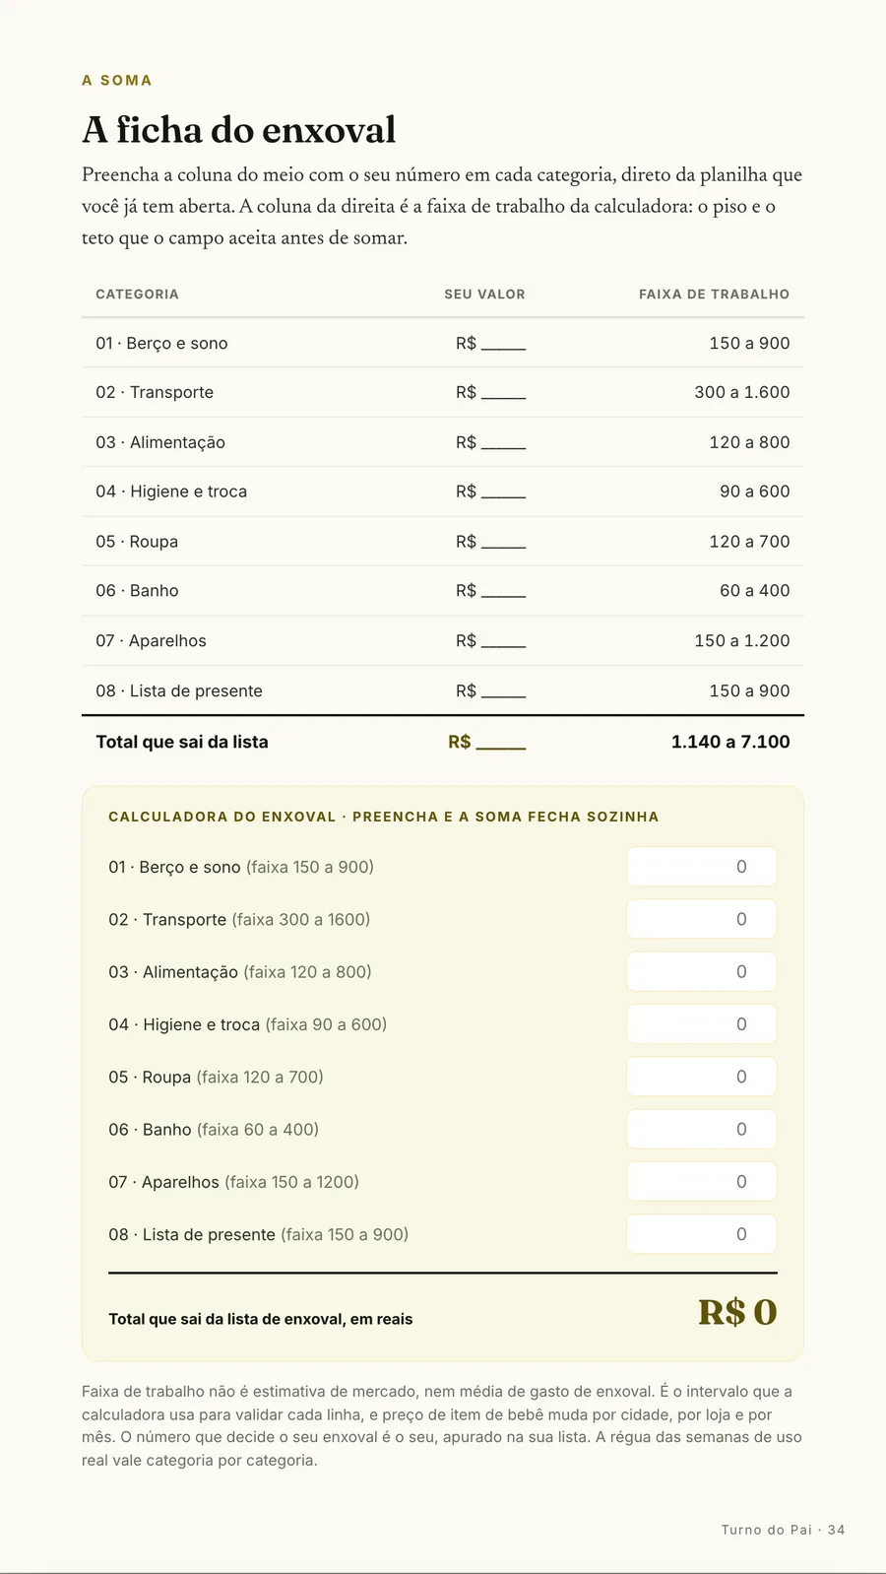Click the Categoria column header
Viewport: 886px width, 1574px height.
137,294
